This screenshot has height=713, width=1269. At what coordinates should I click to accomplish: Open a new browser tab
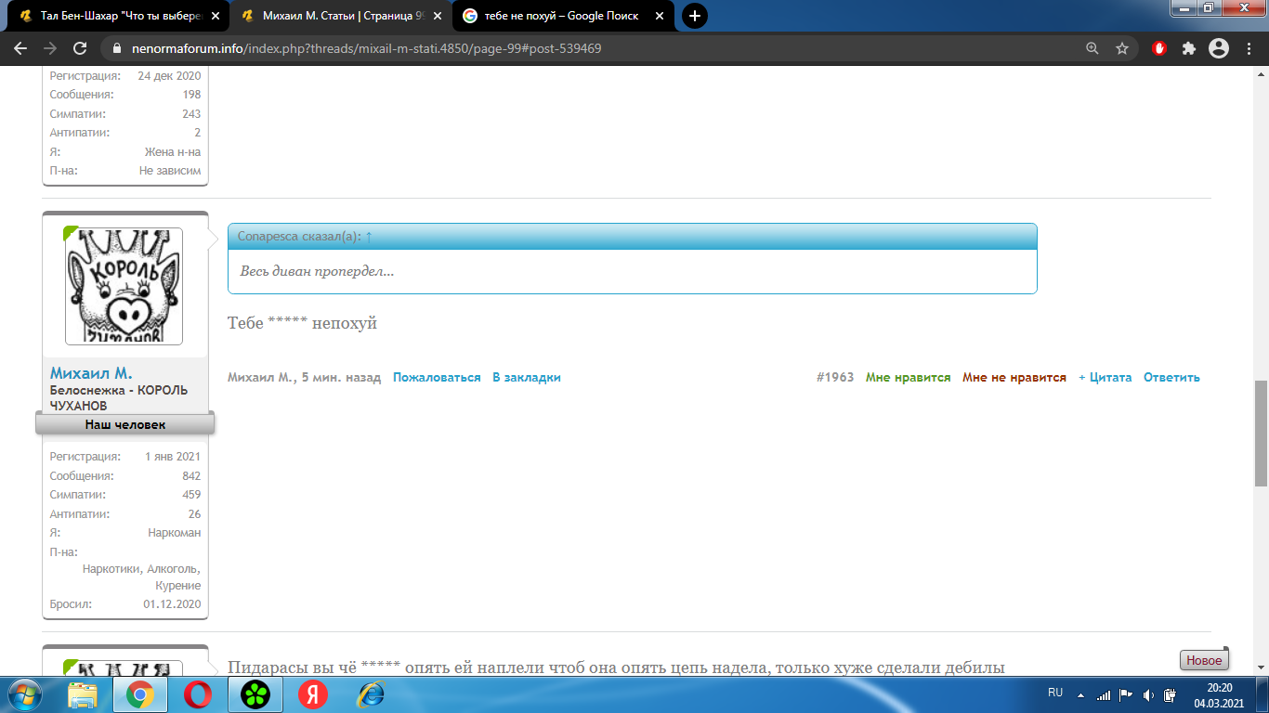click(694, 16)
